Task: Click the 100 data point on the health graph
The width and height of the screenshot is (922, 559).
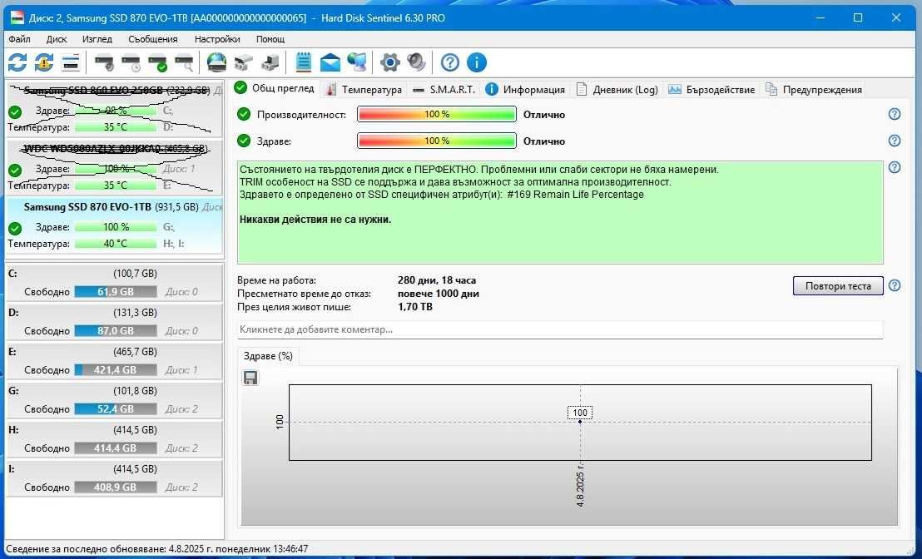Action: click(580, 422)
